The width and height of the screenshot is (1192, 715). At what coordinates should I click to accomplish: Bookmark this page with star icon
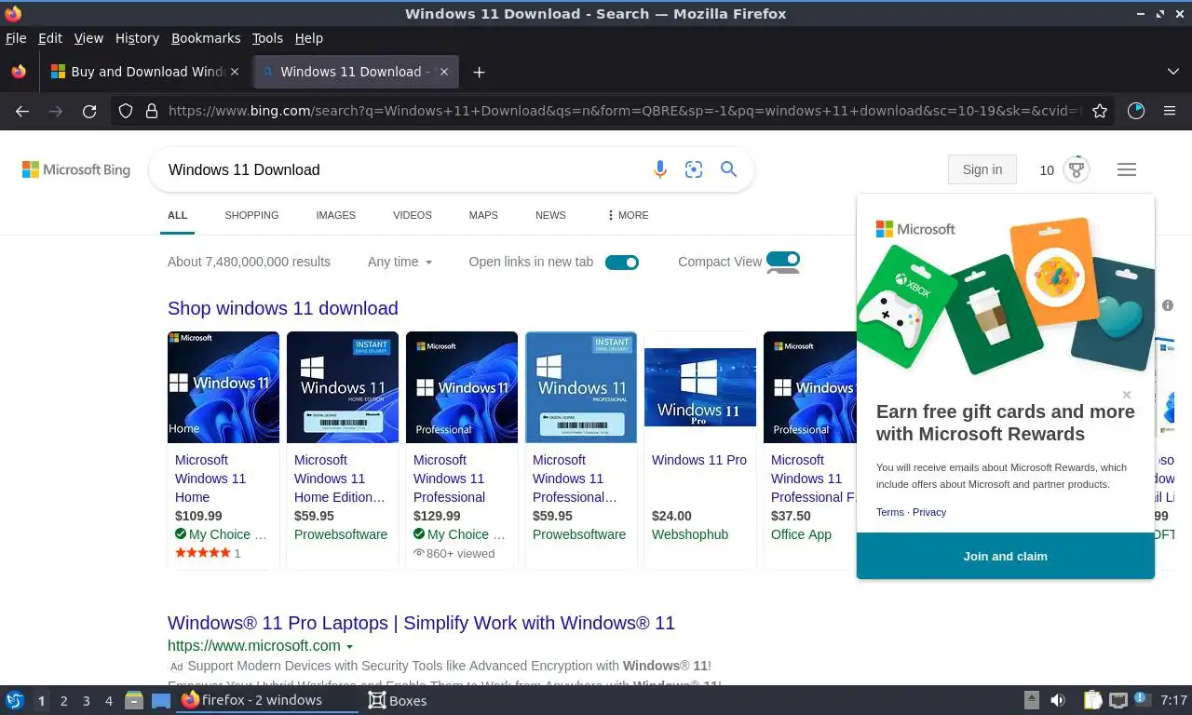(1100, 111)
